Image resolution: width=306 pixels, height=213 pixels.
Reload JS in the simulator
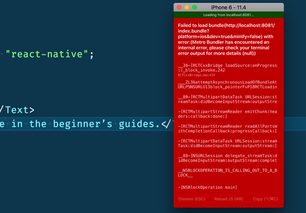228,199
